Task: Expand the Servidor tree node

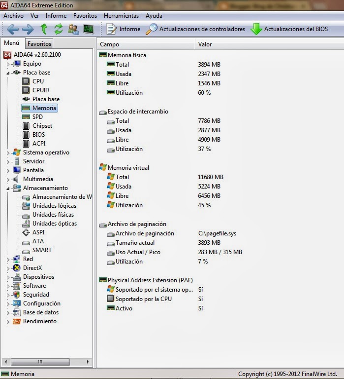Action: coord(8,162)
